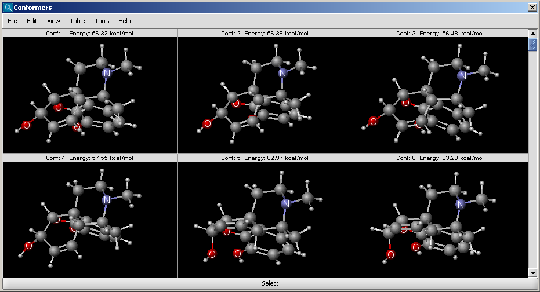Open the Table menu

pos(77,21)
